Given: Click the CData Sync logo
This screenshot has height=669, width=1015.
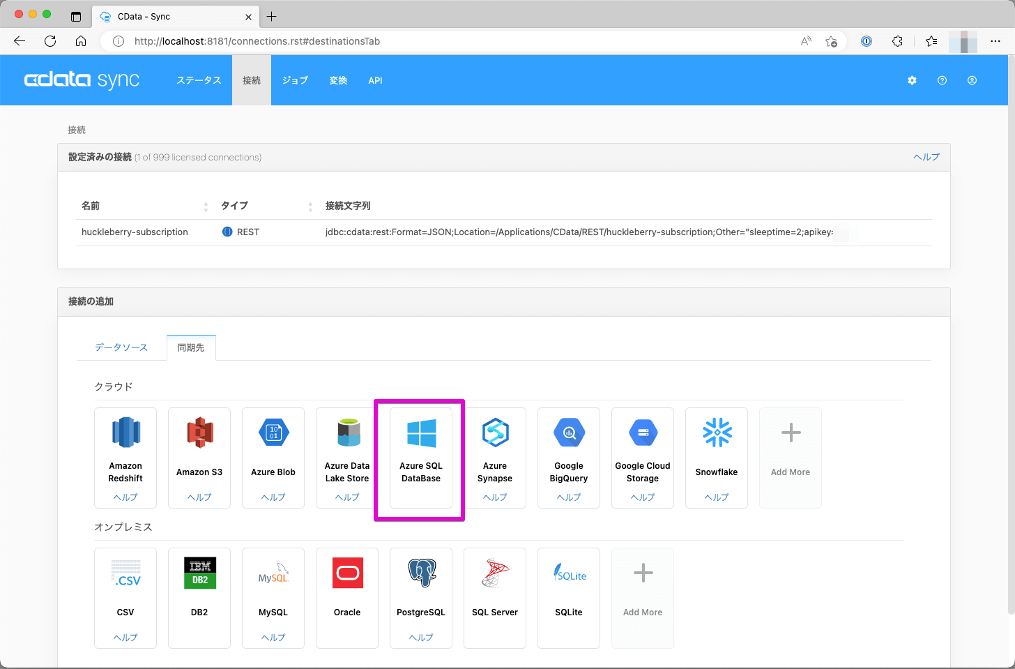Looking at the screenshot, I should (82, 80).
